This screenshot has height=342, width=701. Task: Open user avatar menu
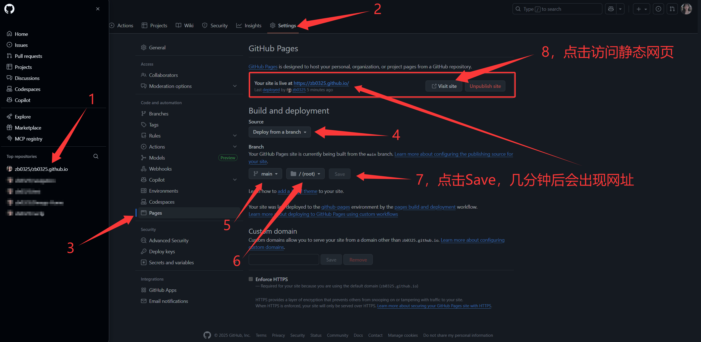686,9
